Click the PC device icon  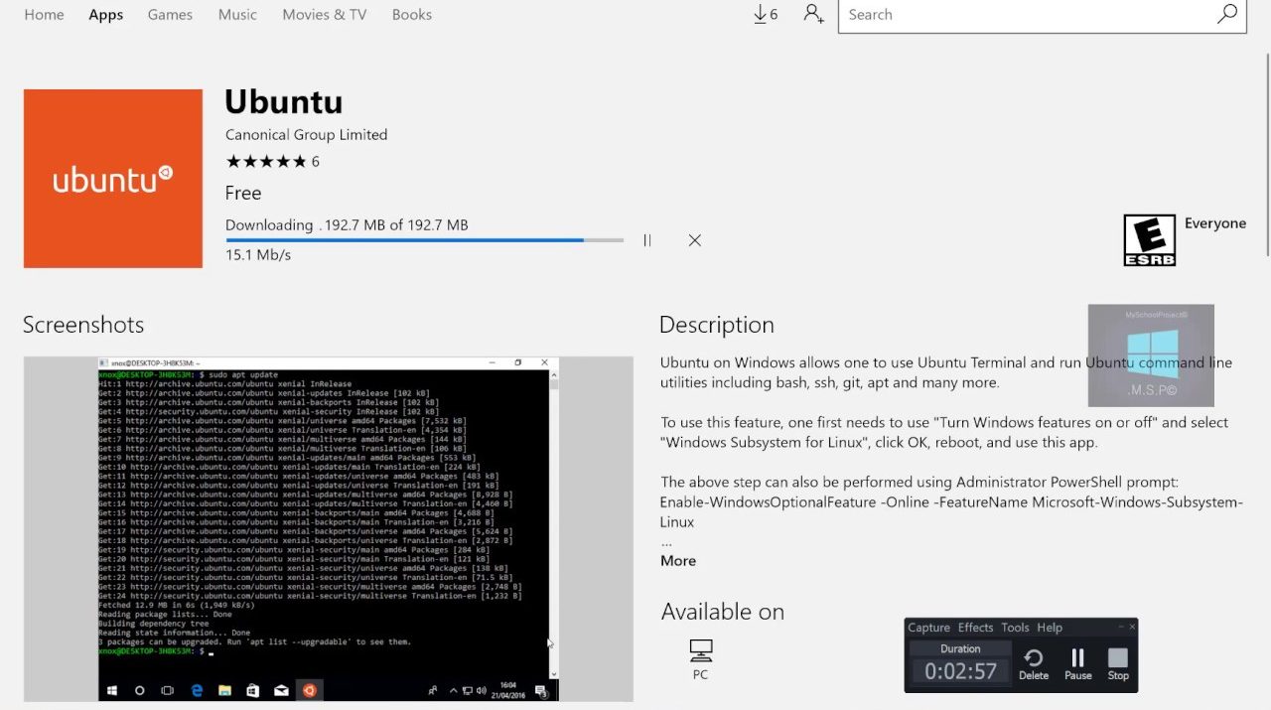[701, 651]
